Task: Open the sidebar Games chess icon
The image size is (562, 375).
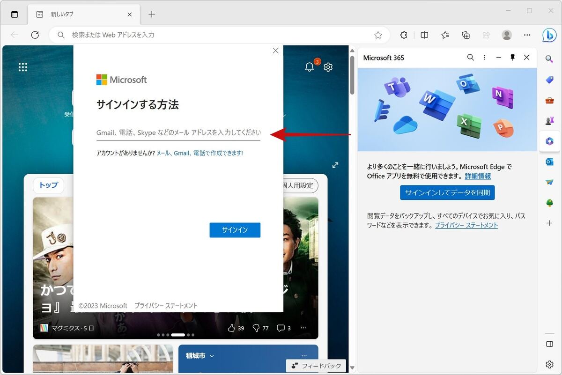Action: [549, 121]
